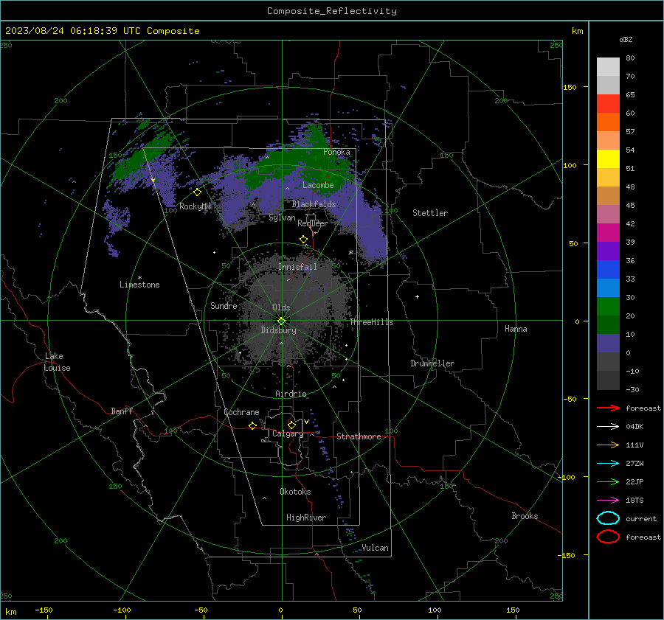Click the Airdrie city label
Image resolution: width=664 pixels, height=620 pixels.
291,394
